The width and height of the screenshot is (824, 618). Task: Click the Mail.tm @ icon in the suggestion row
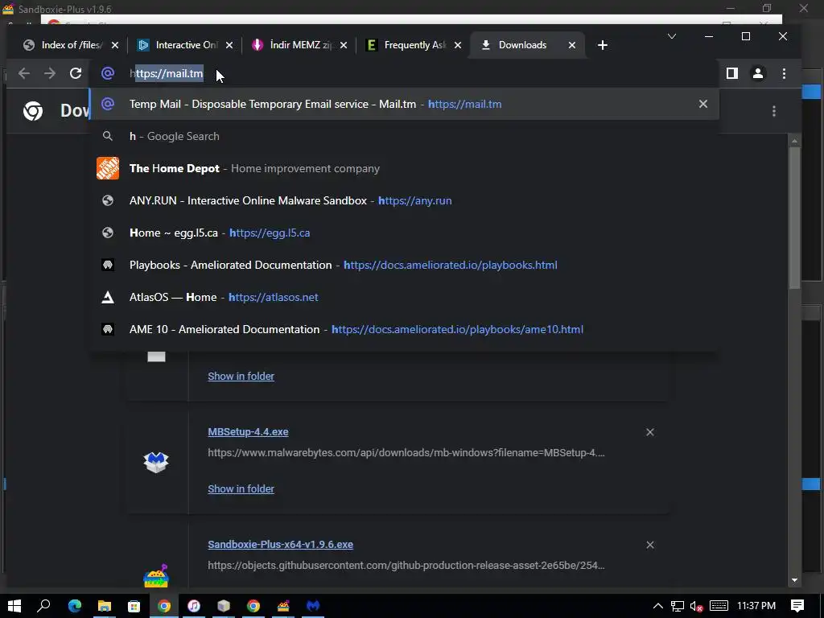pyautogui.click(x=108, y=104)
